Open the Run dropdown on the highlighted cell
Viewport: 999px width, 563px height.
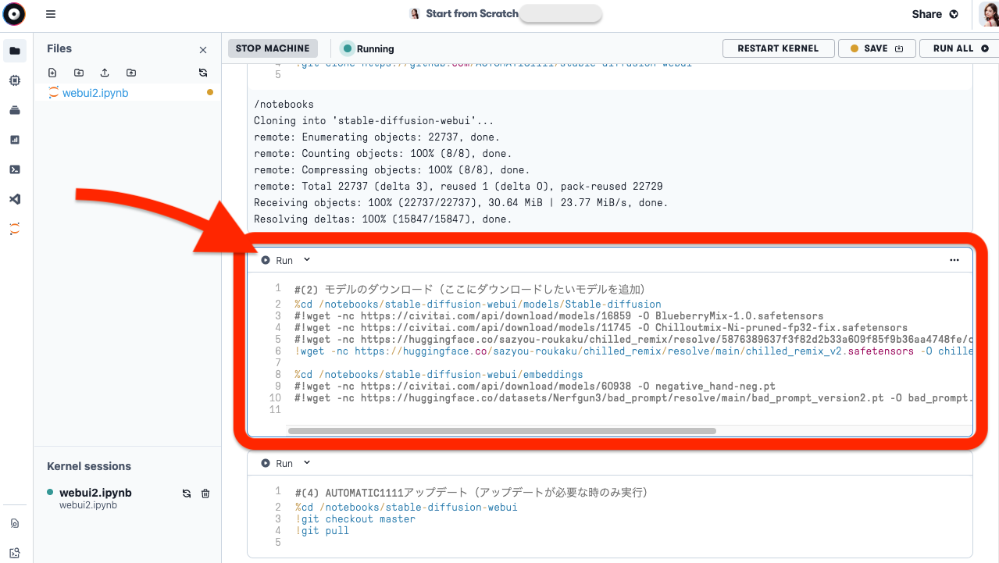pos(306,259)
